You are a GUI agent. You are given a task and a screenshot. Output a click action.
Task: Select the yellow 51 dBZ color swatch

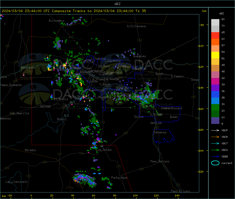pos(215,55)
